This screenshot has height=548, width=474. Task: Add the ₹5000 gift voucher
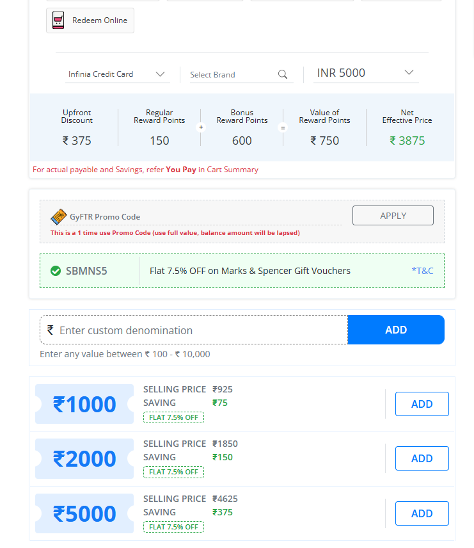tap(422, 513)
